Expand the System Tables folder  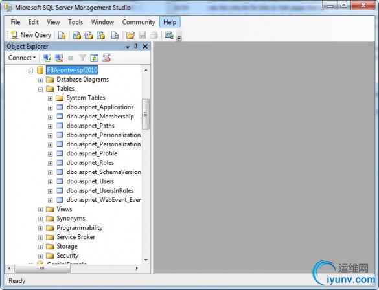50,98
